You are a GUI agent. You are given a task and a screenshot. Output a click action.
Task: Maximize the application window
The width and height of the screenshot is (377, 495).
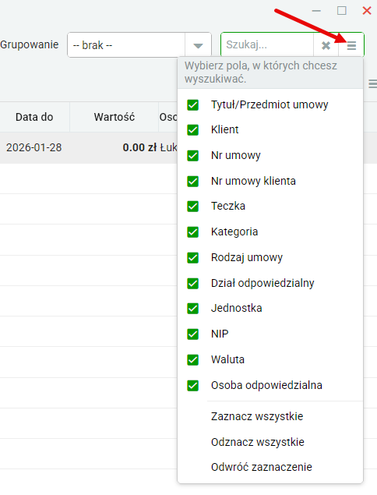tap(342, 11)
